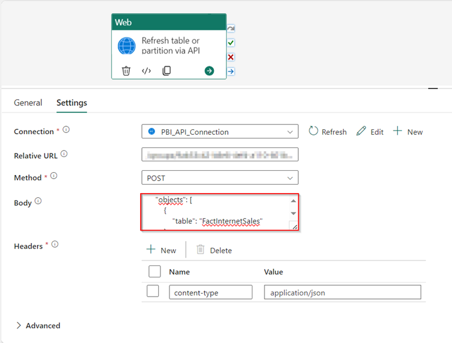Click New header button label
This screenshot has width=452, height=343.
[168, 250]
